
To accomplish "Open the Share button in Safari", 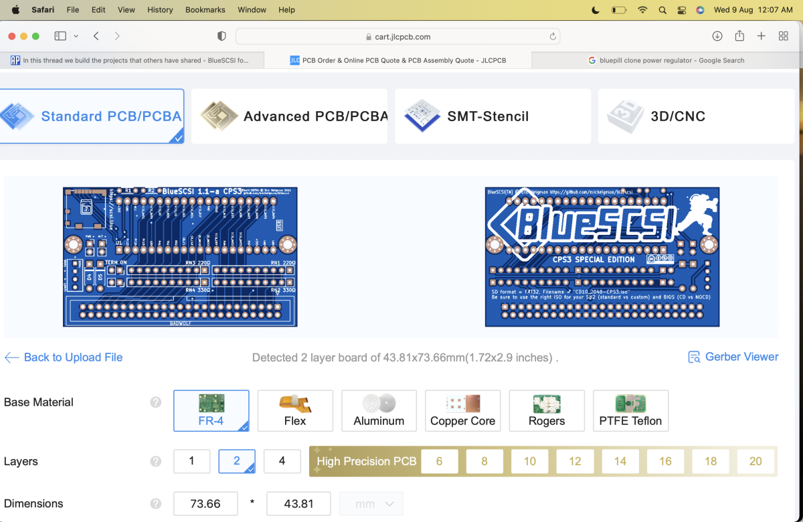I will coord(739,35).
